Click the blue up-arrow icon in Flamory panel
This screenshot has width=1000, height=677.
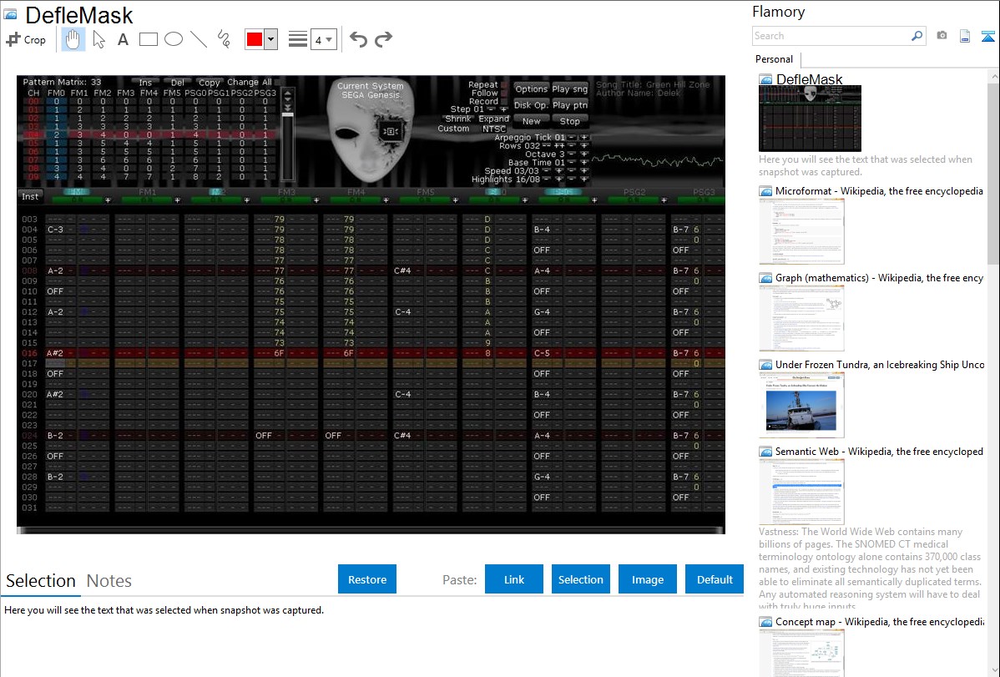click(987, 36)
